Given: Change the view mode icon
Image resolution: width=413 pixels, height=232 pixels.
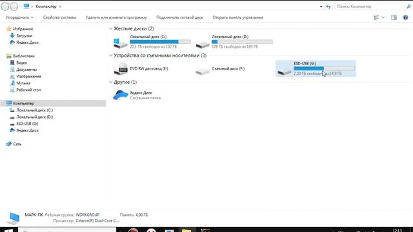Looking at the screenshot, I should [x=376, y=17].
